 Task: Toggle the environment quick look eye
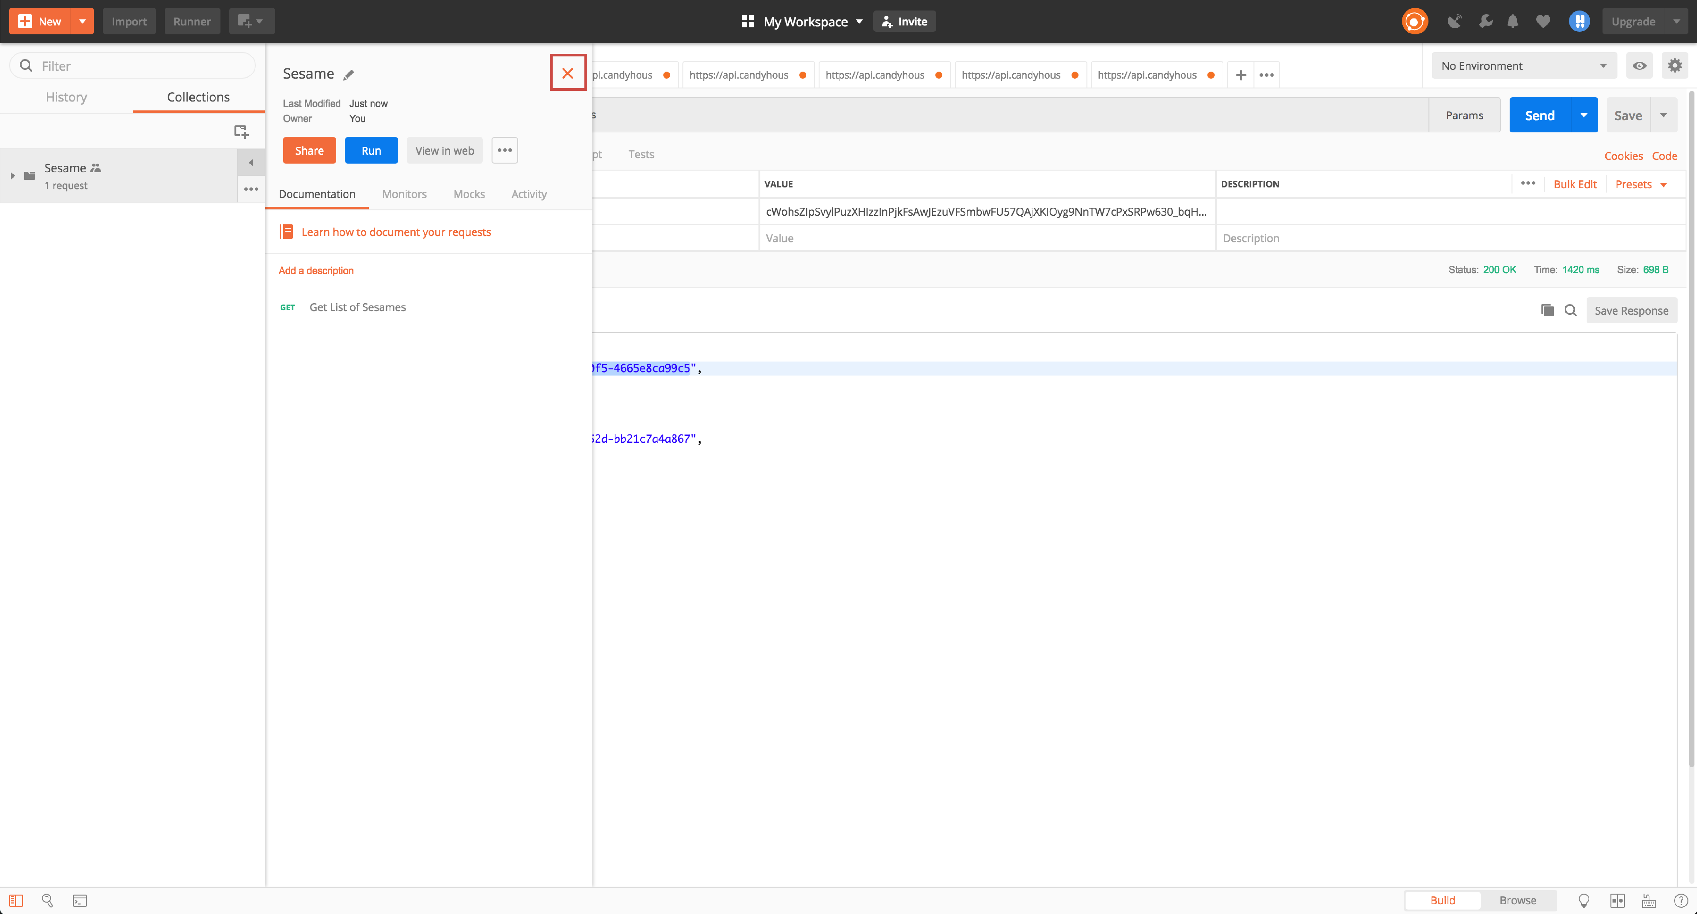tap(1639, 65)
